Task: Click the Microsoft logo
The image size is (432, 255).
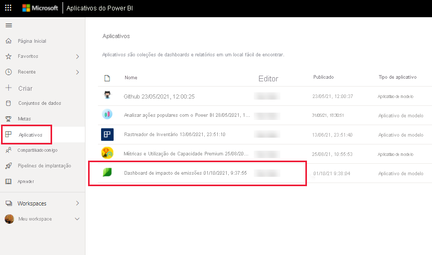Action: [x=40, y=8]
